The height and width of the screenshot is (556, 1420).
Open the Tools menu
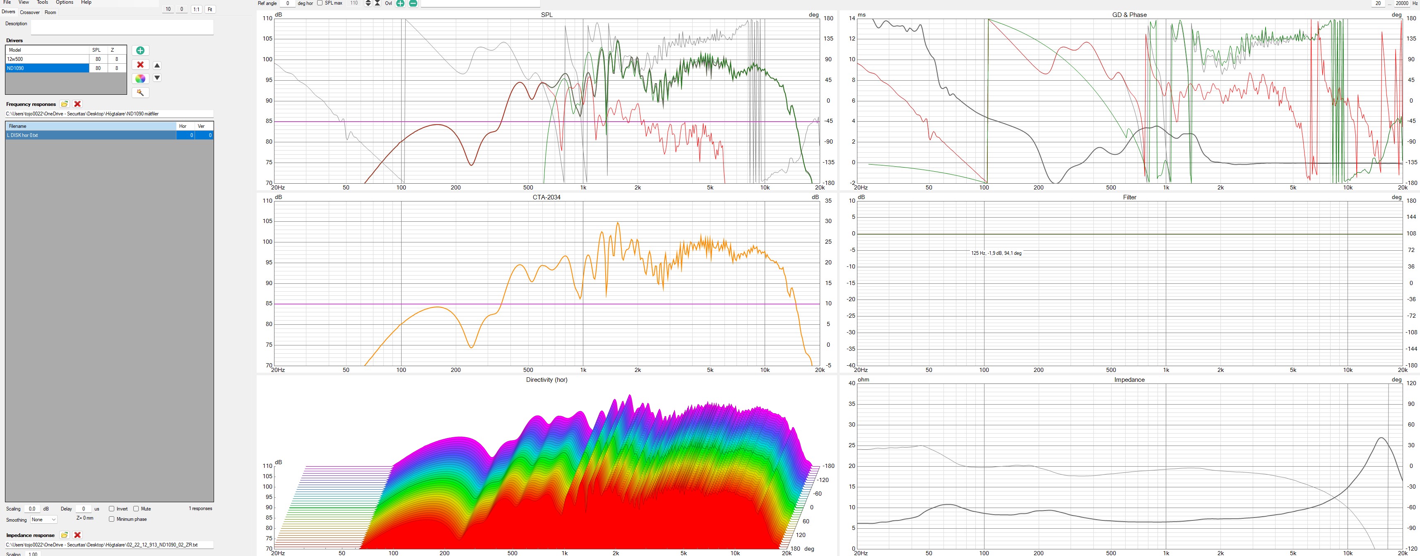click(x=43, y=3)
